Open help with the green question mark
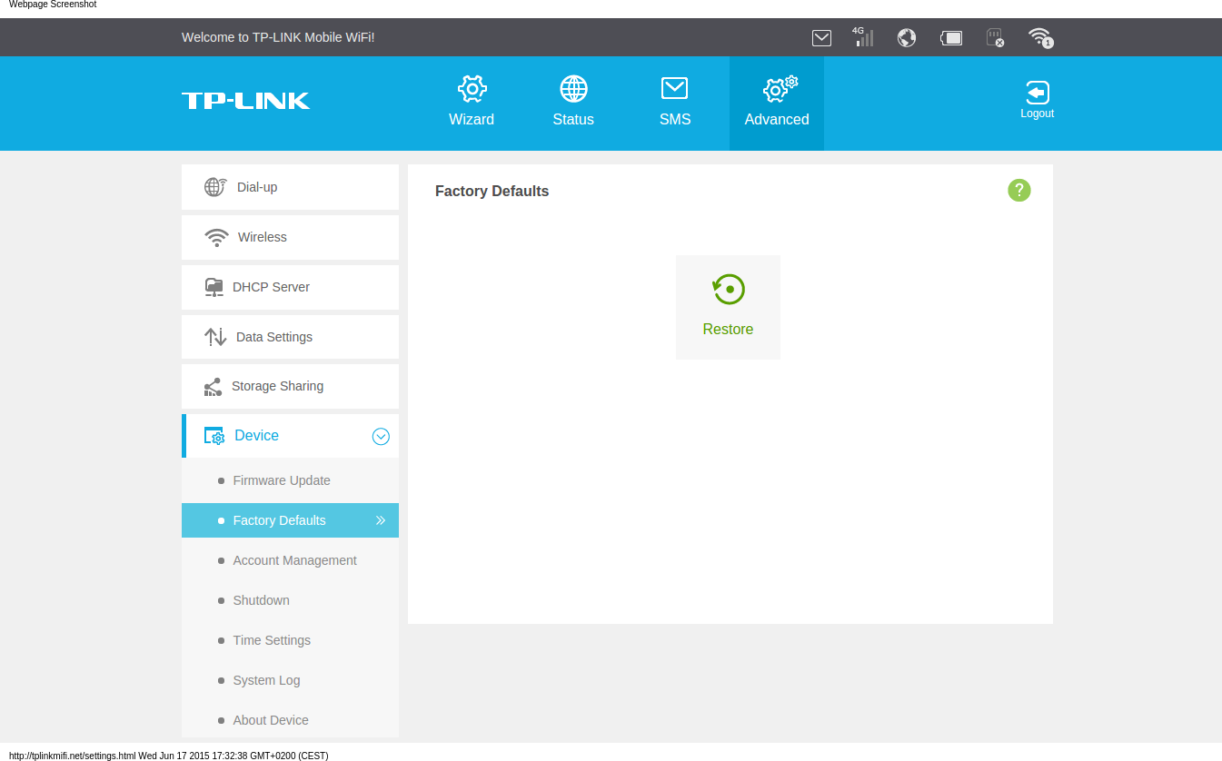This screenshot has width=1222, height=761. click(1018, 190)
